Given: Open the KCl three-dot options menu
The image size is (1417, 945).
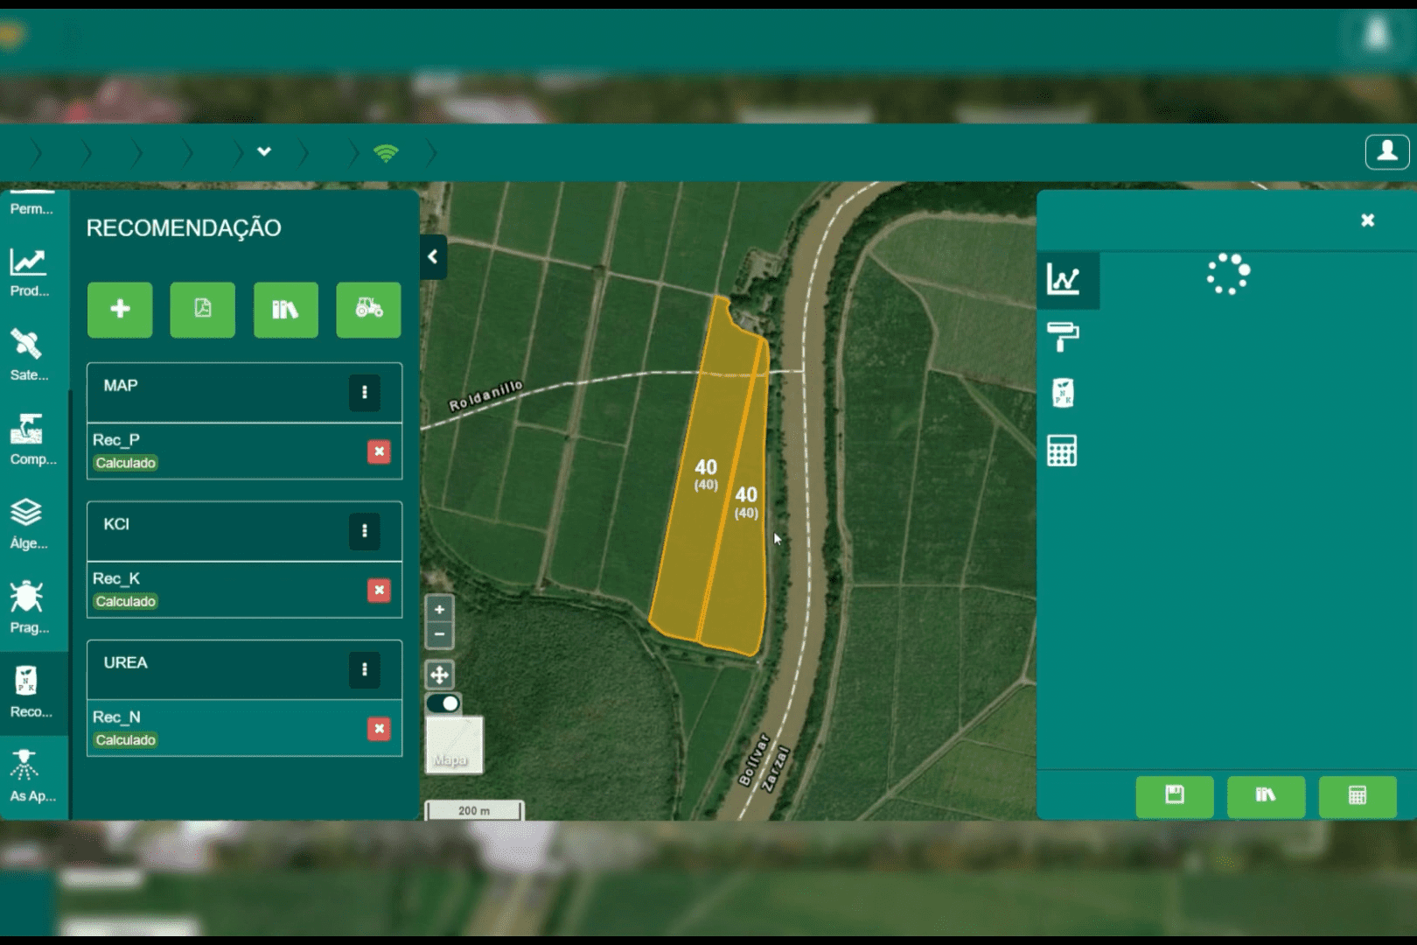Looking at the screenshot, I should pos(365,531).
